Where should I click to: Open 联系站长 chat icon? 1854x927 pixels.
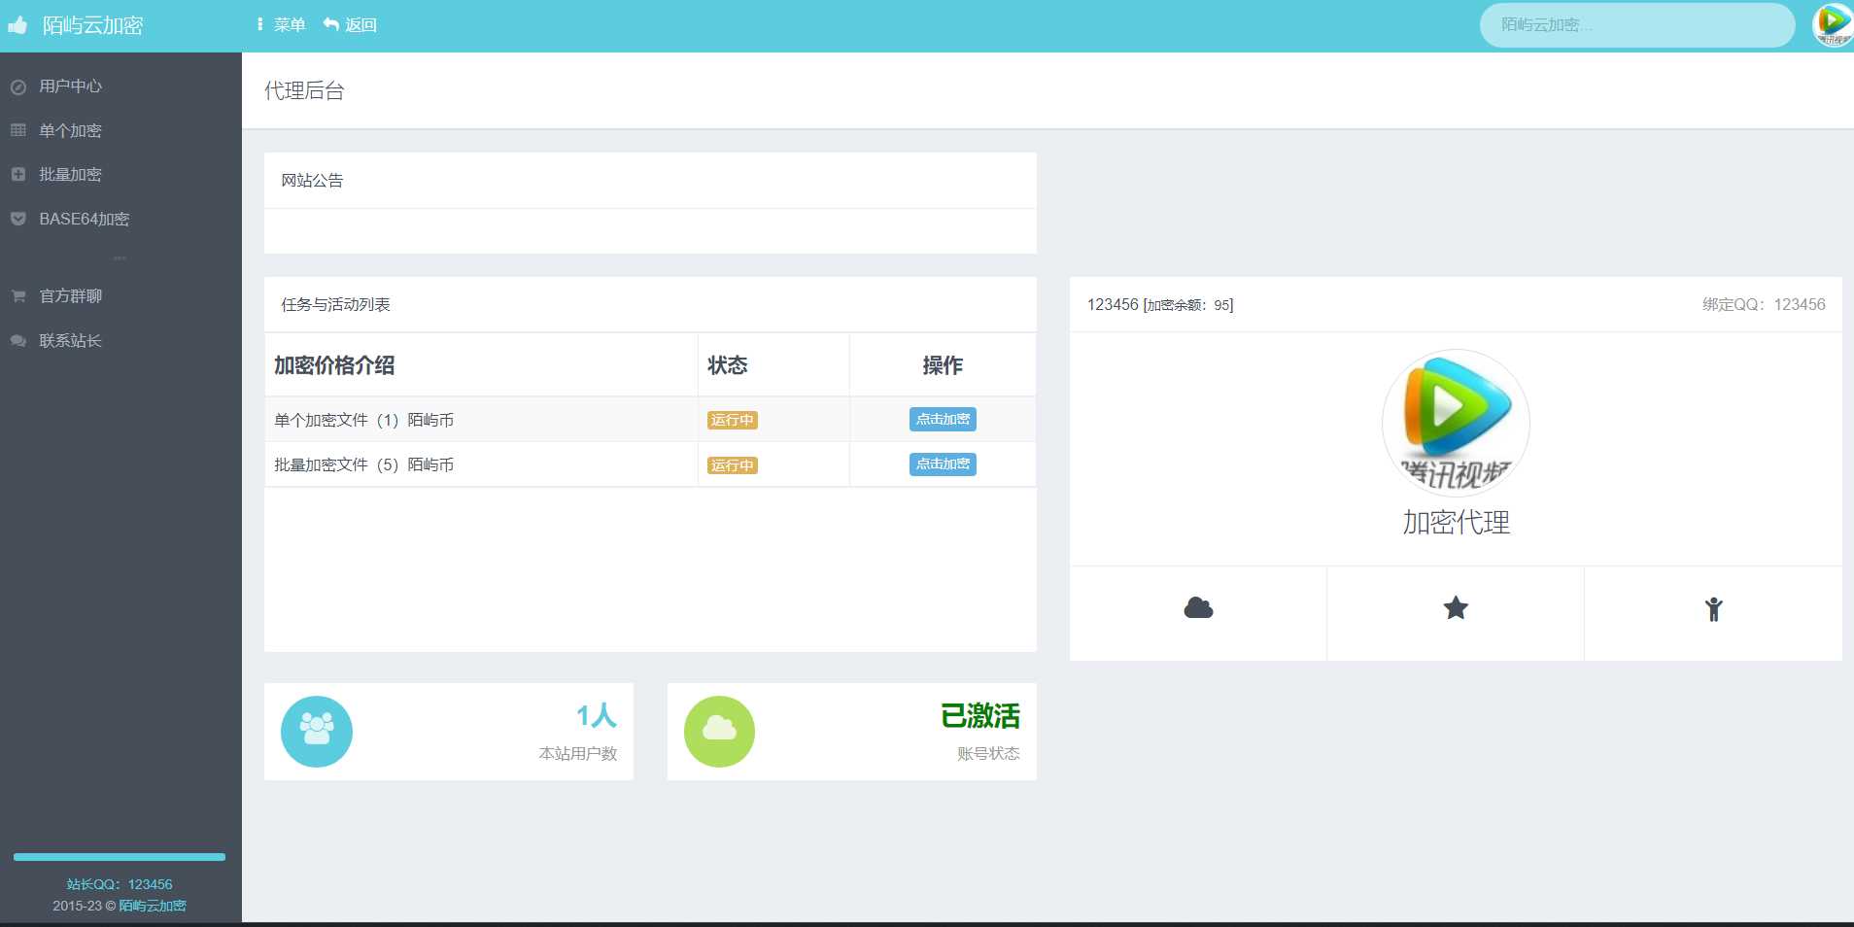point(18,341)
